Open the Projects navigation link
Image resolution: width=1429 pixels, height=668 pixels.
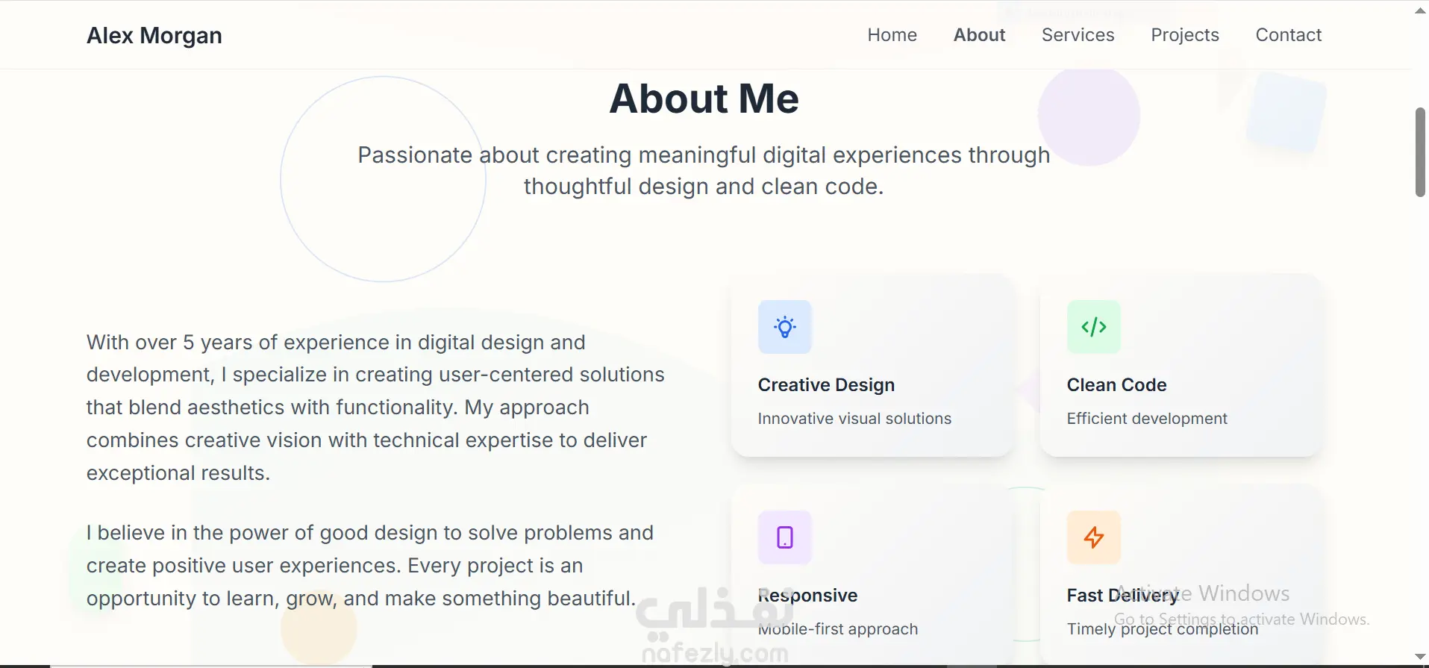click(x=1184, y=35)
